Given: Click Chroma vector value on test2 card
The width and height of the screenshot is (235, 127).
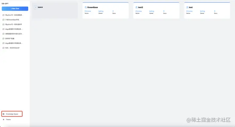Looking at the screenshot, I should (x=138, y=11).
